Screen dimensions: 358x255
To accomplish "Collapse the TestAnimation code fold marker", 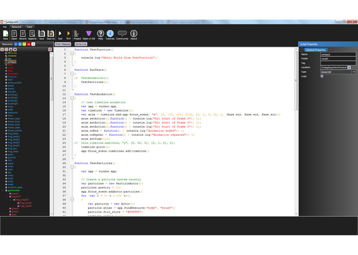I will (72, 98).
